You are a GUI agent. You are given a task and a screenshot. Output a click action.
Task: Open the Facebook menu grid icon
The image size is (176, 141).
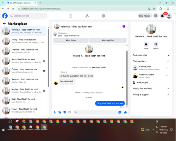(156, 16)
